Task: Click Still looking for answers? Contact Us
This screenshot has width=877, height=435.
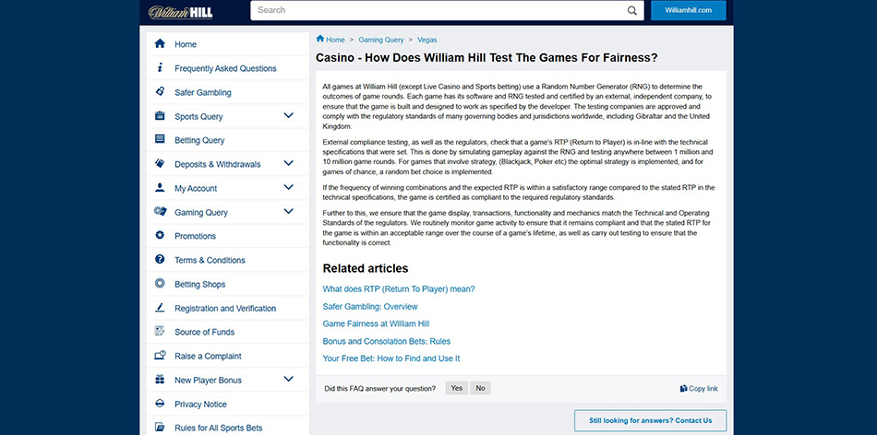Action: [651, 420]
